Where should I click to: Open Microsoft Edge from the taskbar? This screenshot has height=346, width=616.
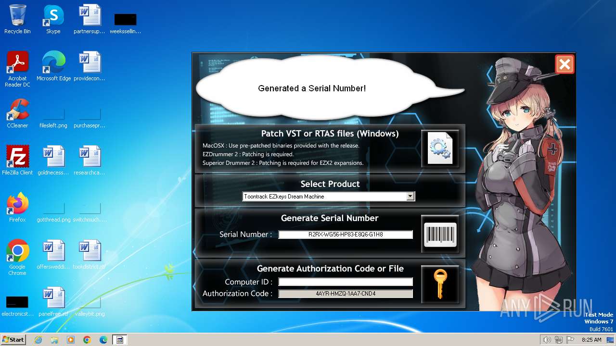103,340
